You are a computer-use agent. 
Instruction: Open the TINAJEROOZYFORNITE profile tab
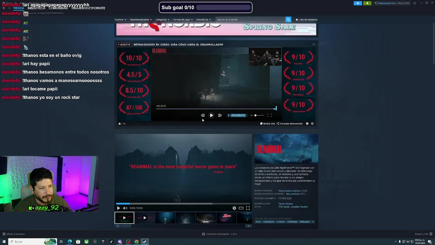[x=88, y=8]
